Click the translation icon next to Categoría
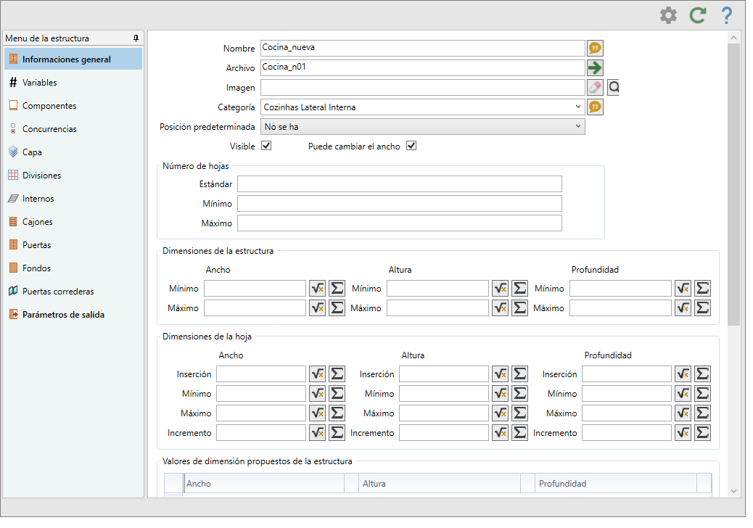This screenshot has width=753, height=528. pyautogui.click(x=595, y=107)
